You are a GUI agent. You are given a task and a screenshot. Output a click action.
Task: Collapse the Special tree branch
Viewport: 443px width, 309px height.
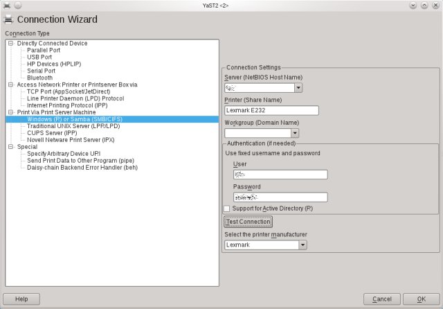point(10,147)
